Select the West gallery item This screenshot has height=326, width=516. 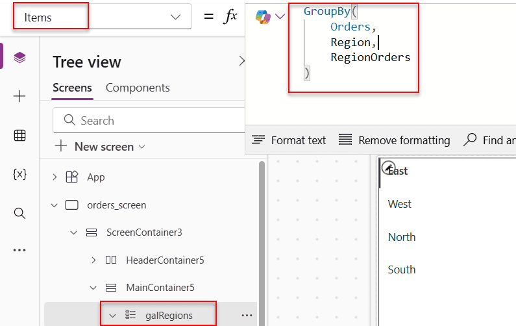400,204
